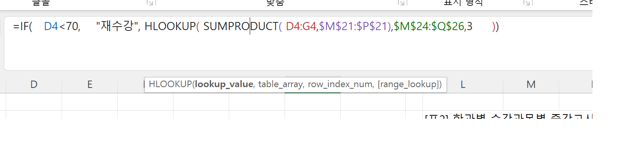Select column D header

34,84
